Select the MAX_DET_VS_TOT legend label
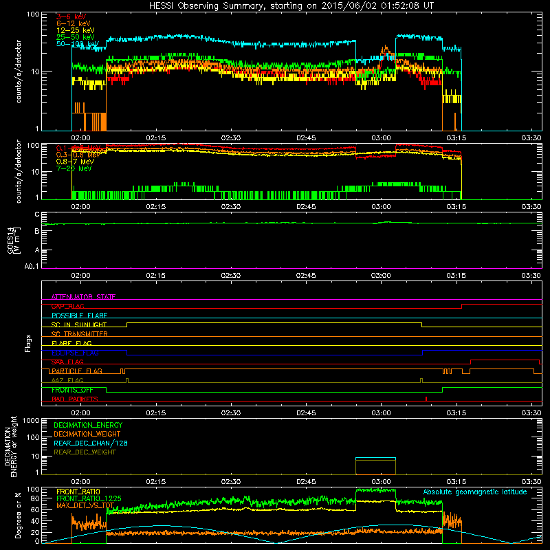 (85, 505)
